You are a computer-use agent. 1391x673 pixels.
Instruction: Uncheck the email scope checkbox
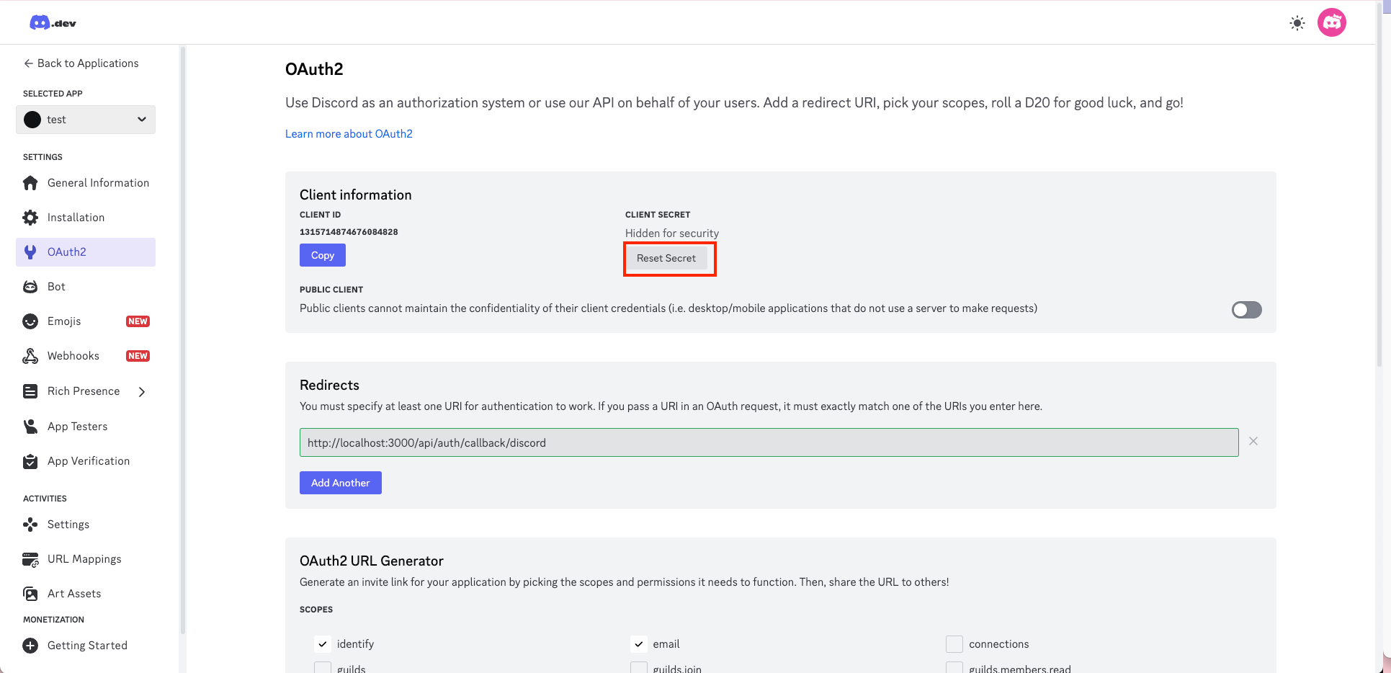[x=639, y=644]
